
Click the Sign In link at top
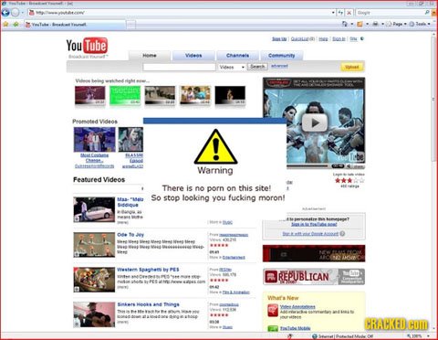click(339, 38)
